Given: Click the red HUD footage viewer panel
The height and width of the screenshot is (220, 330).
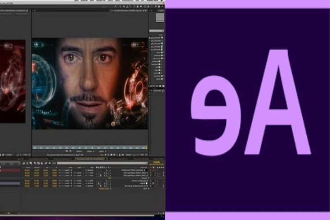Looking at the screenshot, I should click(13, 81).
